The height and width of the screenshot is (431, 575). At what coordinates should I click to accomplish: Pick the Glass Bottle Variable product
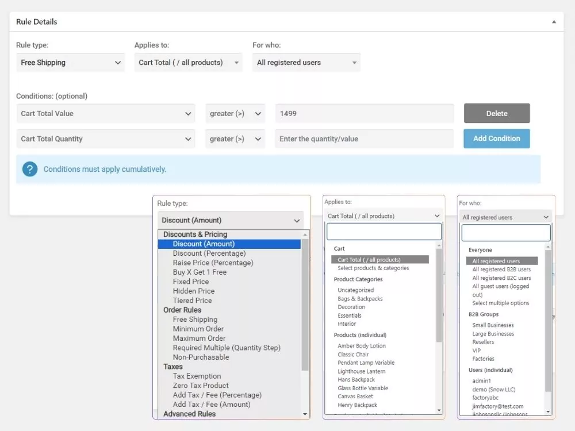click(363, 388)
